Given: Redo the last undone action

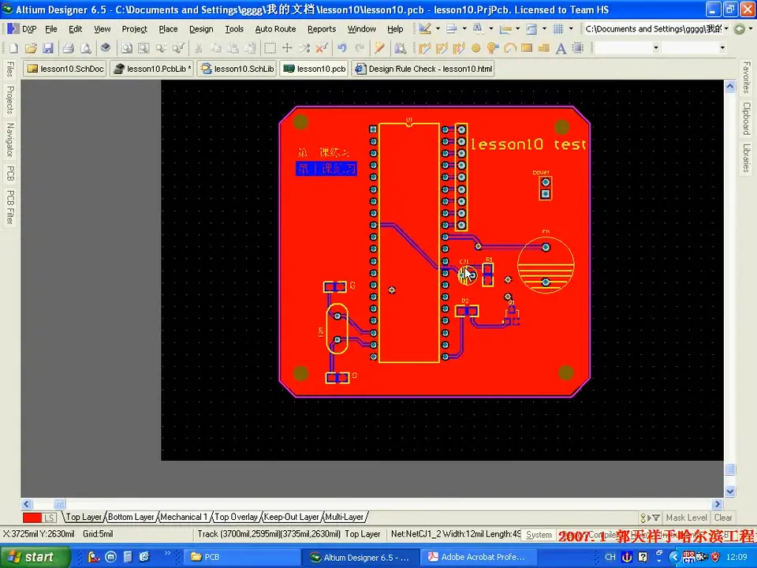Looking at the screenshot, I should 360,48.
